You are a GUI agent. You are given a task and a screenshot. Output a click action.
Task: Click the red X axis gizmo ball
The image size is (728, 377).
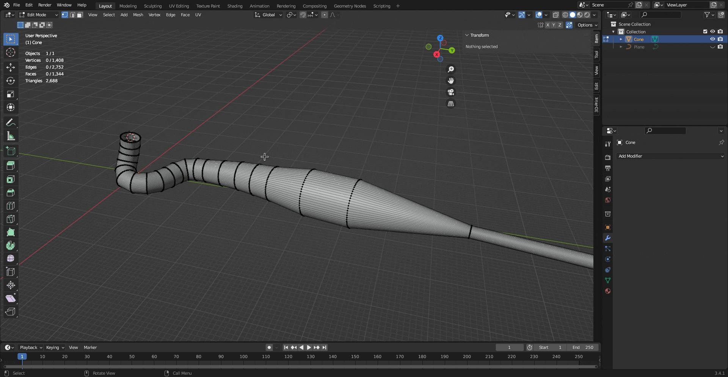[x=436, y=55]
